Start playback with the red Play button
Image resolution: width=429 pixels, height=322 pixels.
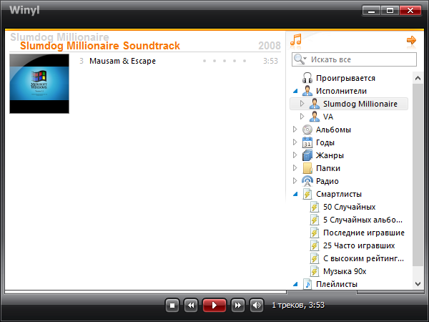214,305
